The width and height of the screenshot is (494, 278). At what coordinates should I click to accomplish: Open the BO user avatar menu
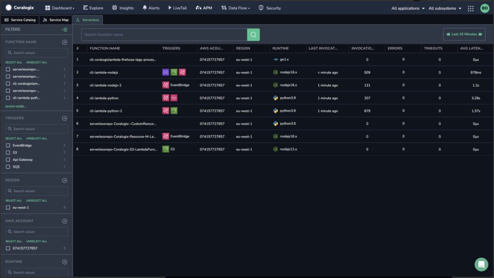pos(484,8)
